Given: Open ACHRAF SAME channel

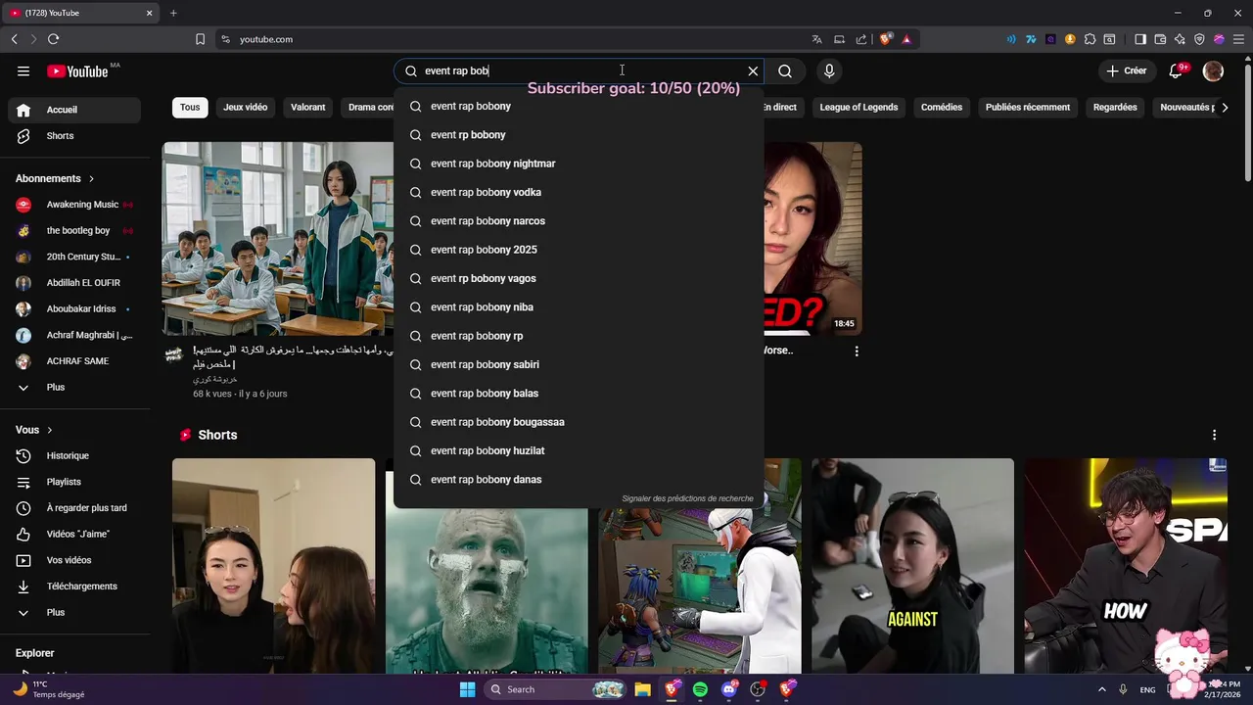Looking at the screenshot, I should [x=74, y=361].
